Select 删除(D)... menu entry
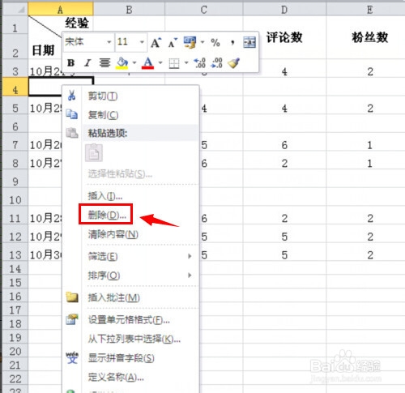405x393 pixels. (130, 215)
